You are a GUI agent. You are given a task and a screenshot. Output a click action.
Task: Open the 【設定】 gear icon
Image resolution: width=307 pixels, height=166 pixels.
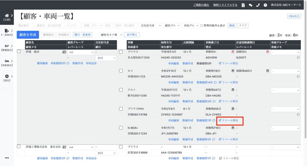click(7, 76)
